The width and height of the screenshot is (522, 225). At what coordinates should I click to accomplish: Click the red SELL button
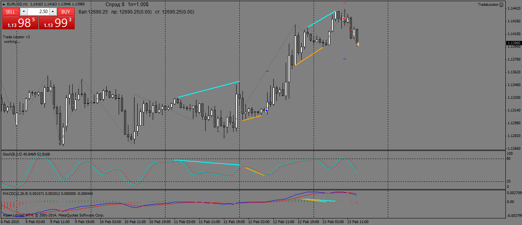click(10, 12)
